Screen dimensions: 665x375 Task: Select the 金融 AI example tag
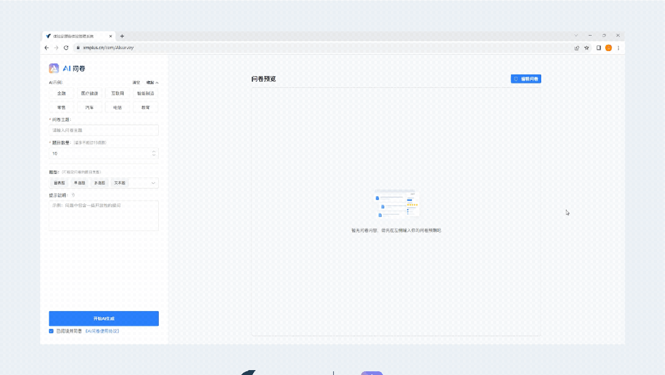[61, 93]
